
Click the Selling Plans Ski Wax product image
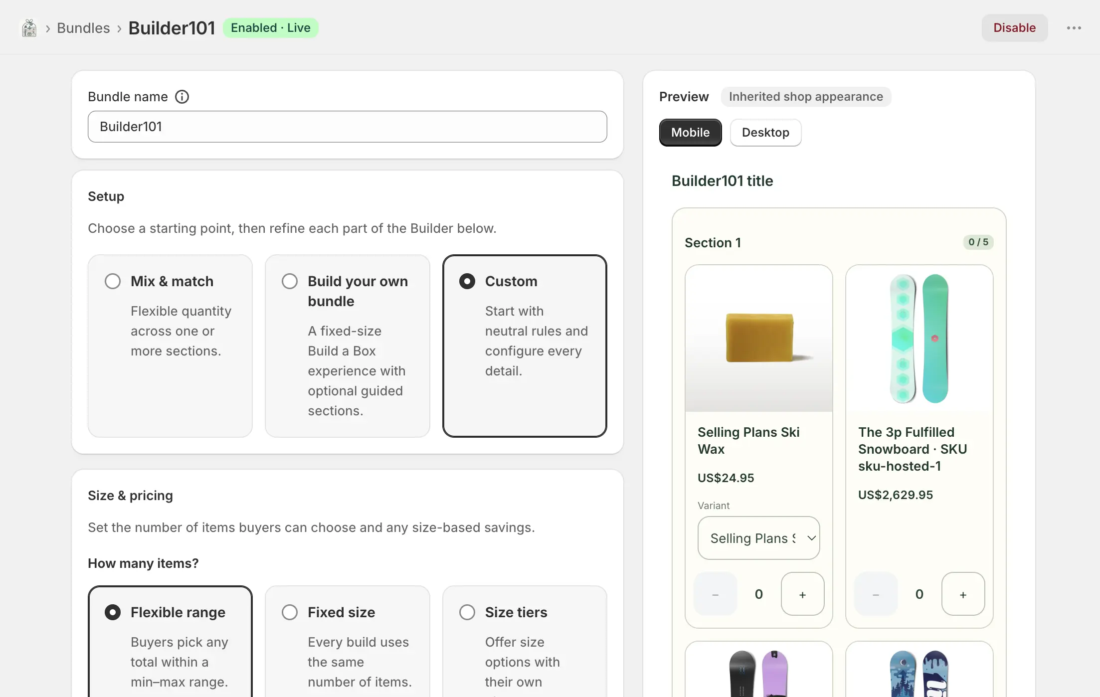[x=758, y=339]
